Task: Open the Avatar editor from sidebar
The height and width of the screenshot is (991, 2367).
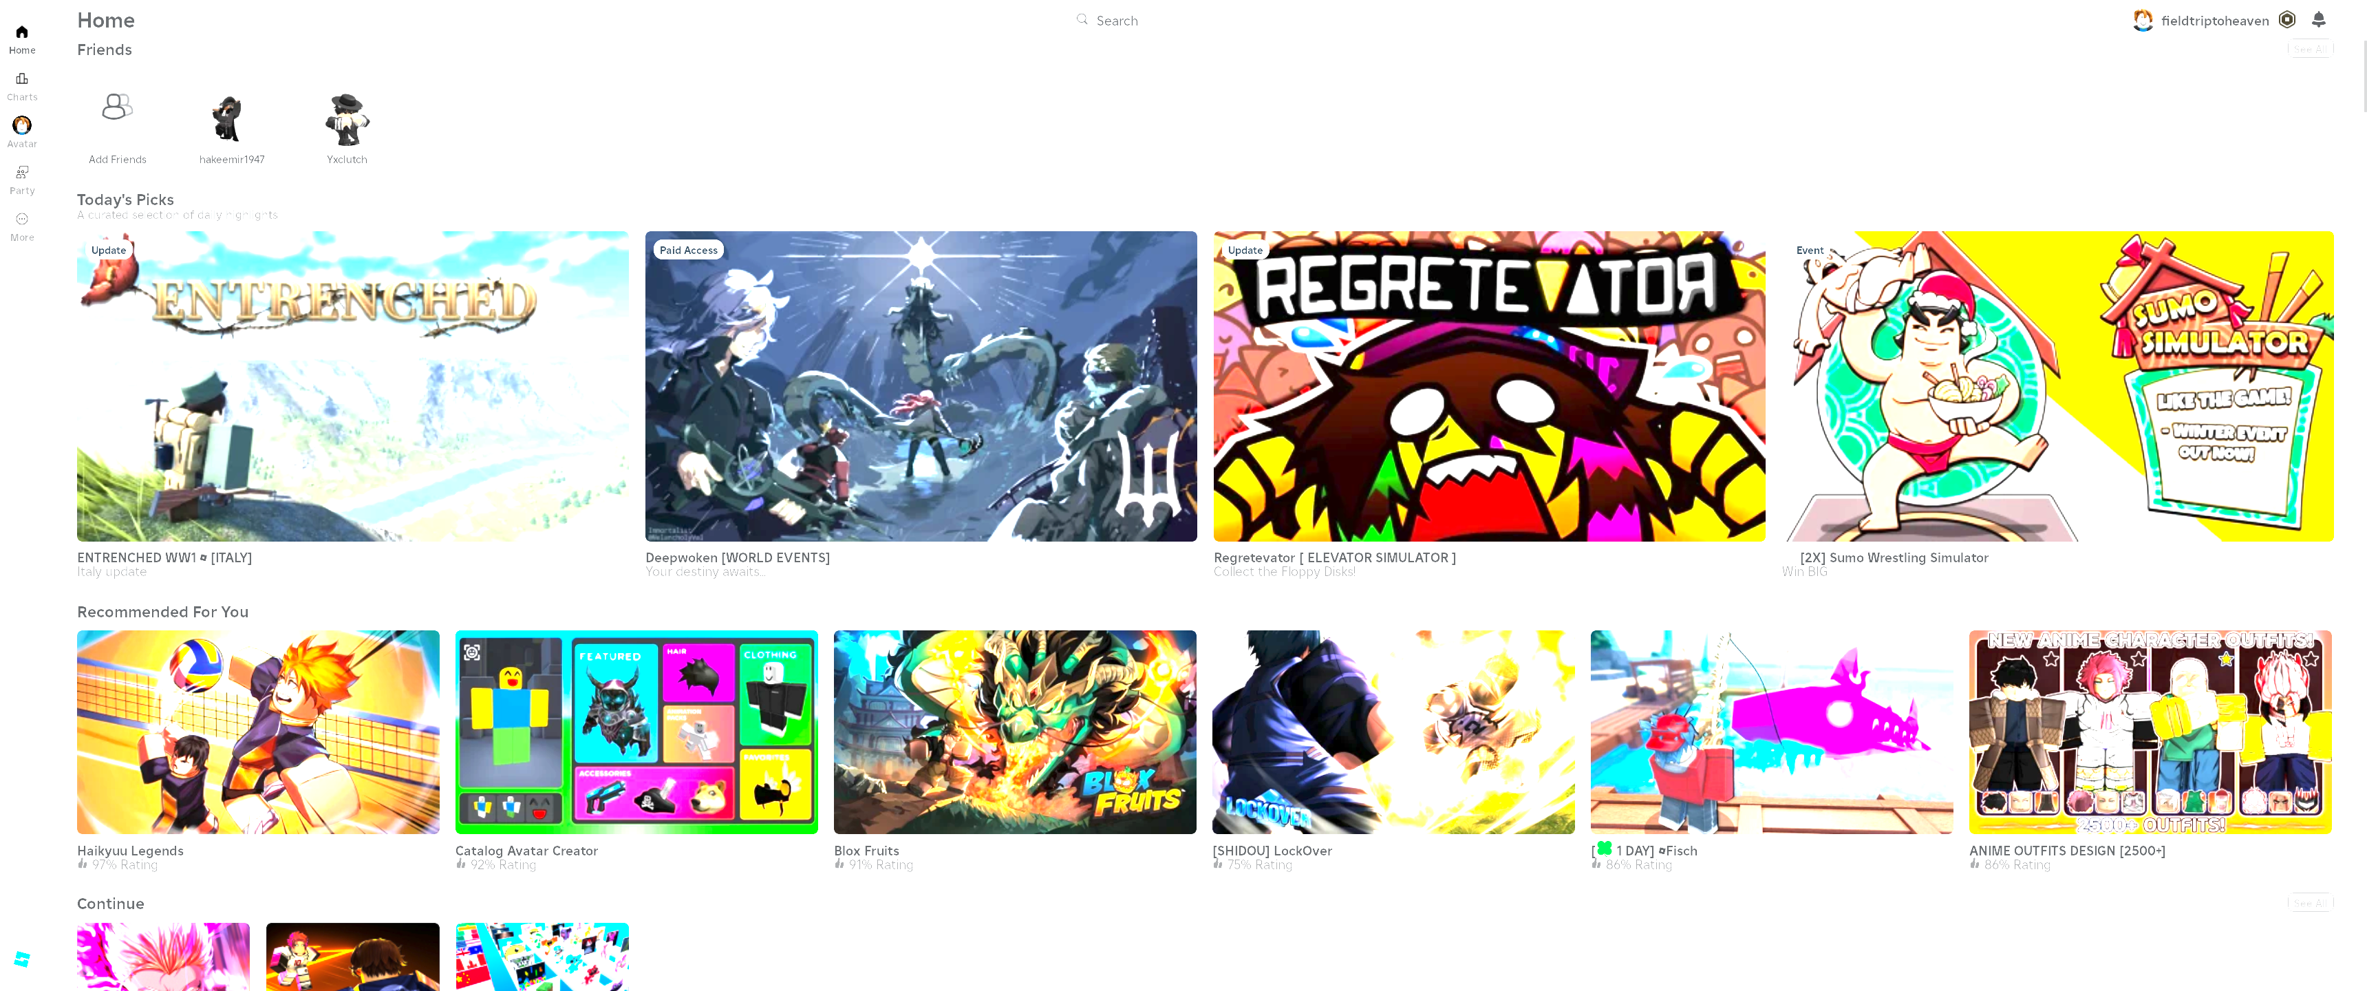Action: (x=22, y=126)
